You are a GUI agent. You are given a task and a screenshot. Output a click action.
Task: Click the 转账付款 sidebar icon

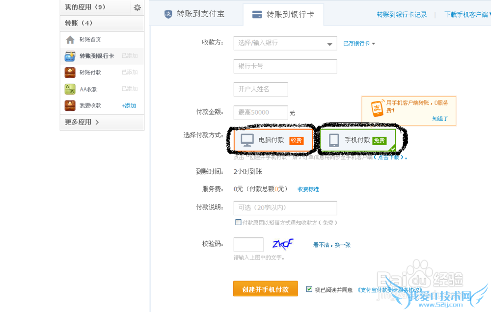(70, 73)
